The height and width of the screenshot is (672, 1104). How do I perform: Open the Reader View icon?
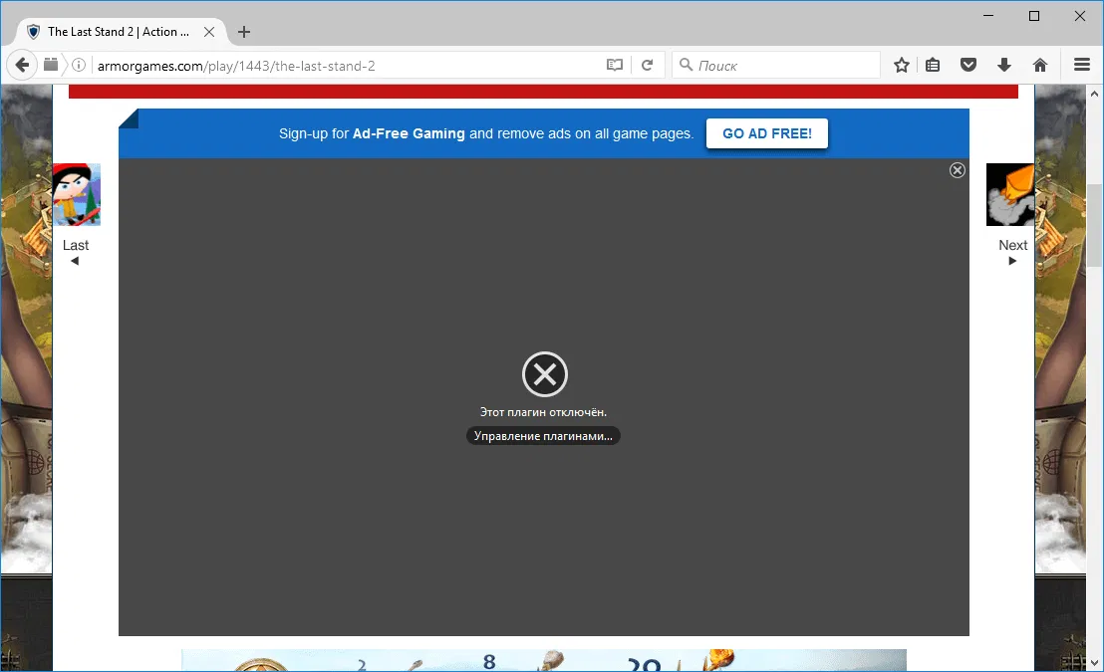(615, 64)
